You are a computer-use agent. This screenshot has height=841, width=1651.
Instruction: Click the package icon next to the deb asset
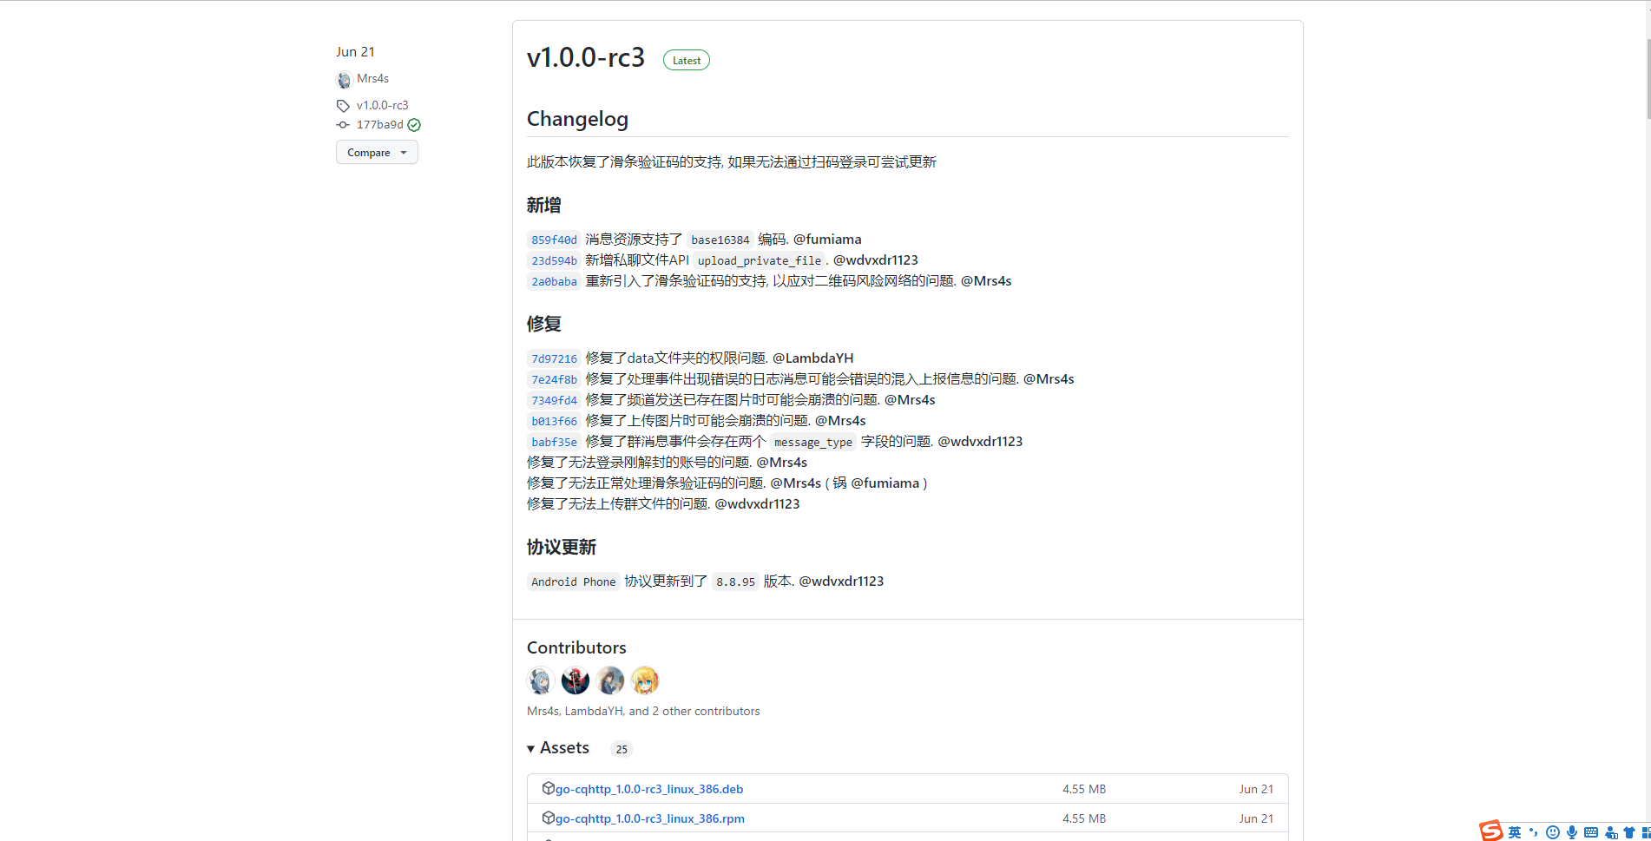pyautogui.click(x=549, y=788)
